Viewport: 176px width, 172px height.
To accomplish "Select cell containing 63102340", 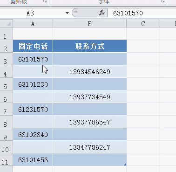I will [33, 135].
